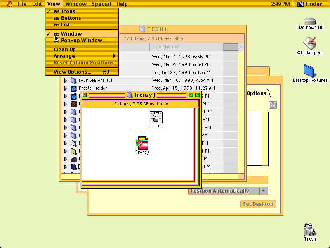Click the Macintosh HD drive icon
The height and width of the screenshot is (248, 330).
point(310,21)
